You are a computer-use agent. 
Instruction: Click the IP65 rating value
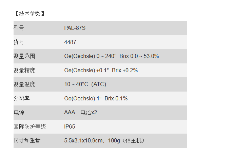[x=70, y=126]
